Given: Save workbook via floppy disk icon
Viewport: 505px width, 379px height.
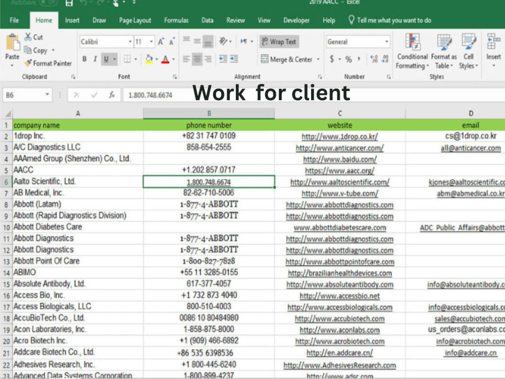Looking at the screenshot, I should 69,3.
